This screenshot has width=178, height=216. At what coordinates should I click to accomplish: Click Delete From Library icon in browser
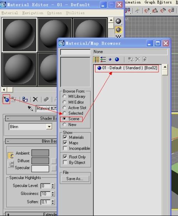point(138,60)
